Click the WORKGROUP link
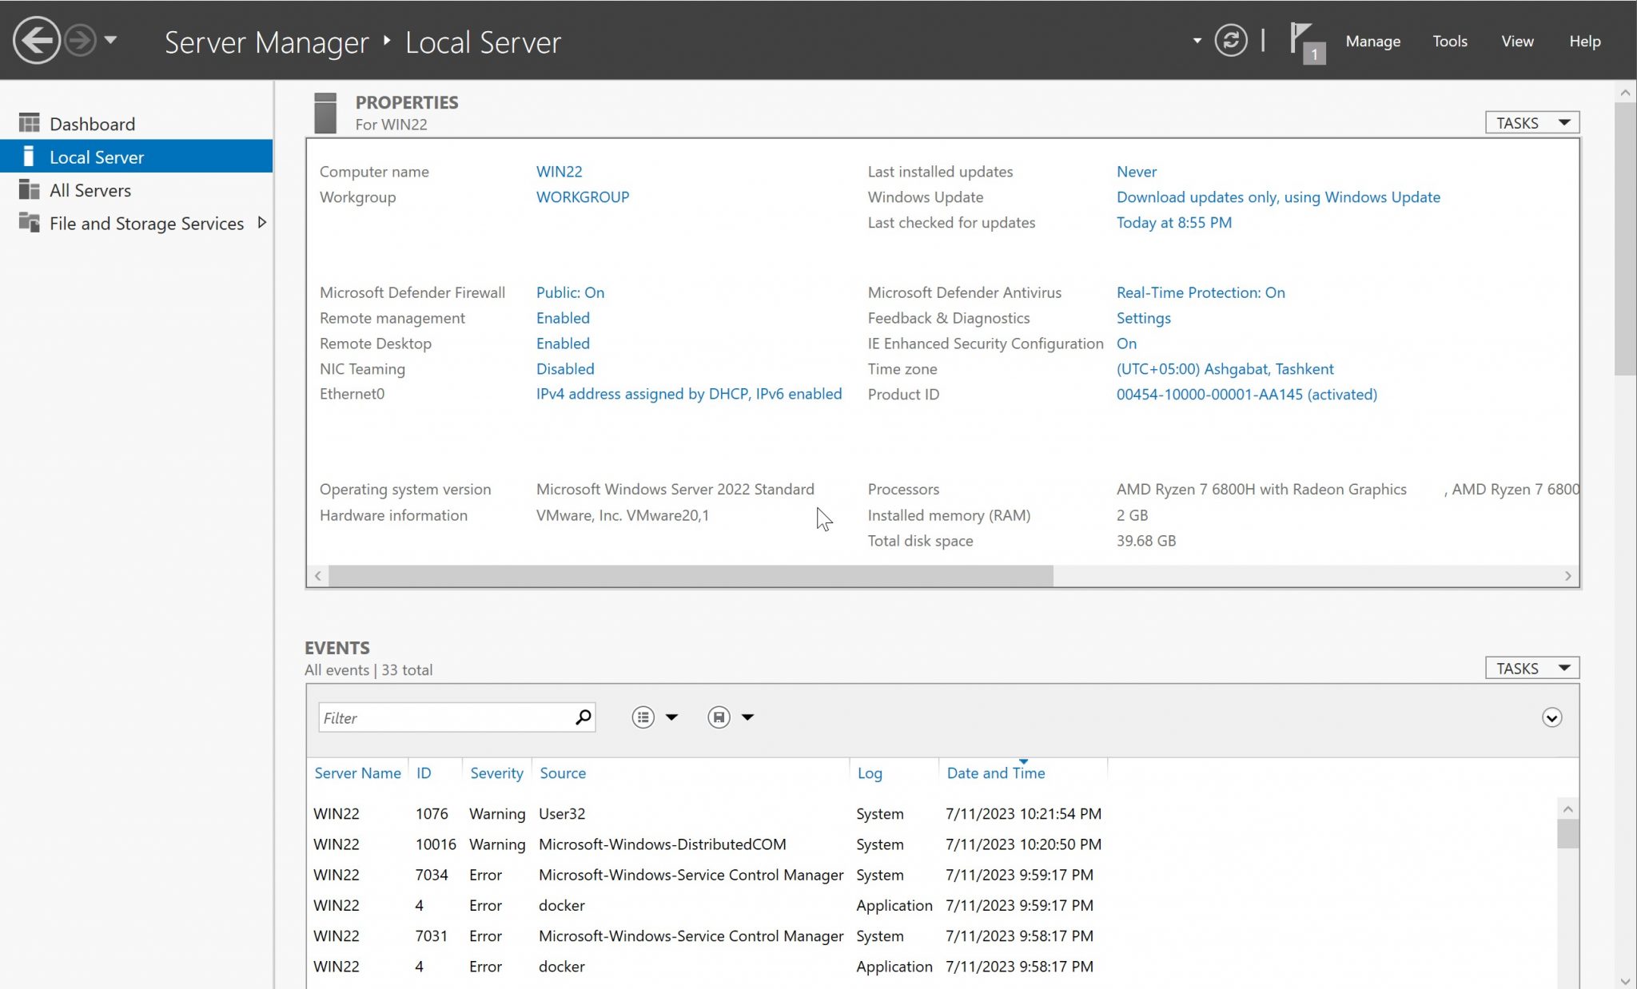This screenshot has width=1637, height=989. [x=583, y=197]
